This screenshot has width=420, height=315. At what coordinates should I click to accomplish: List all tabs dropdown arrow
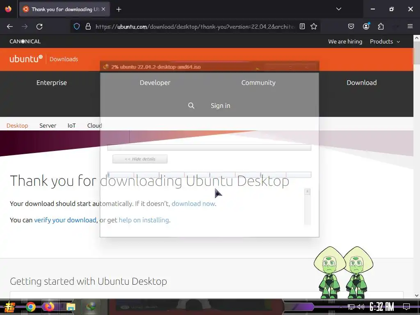[x=339, y=9]
